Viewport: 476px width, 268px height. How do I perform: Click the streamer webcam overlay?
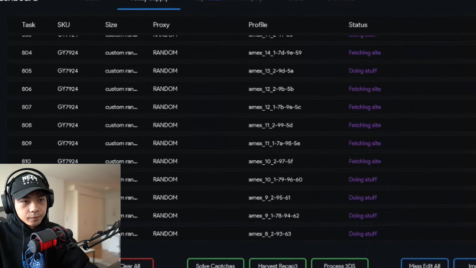(x=60, y=216)
